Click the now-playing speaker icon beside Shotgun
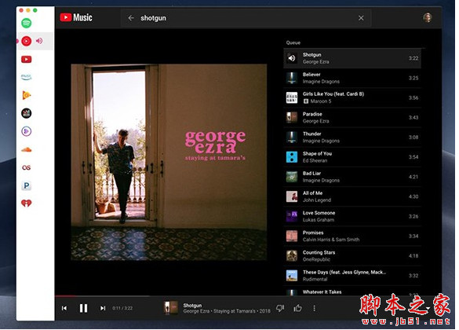This screenshot has height=330, width=459. tap(292, 58)
